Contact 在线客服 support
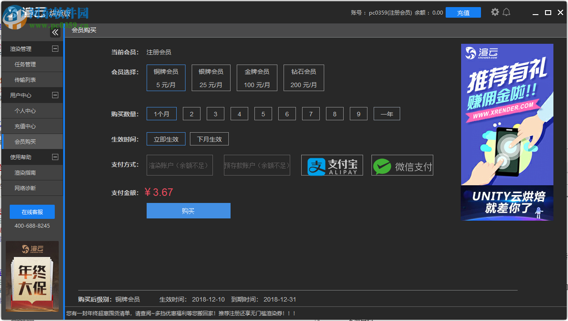 coord(32,212)
